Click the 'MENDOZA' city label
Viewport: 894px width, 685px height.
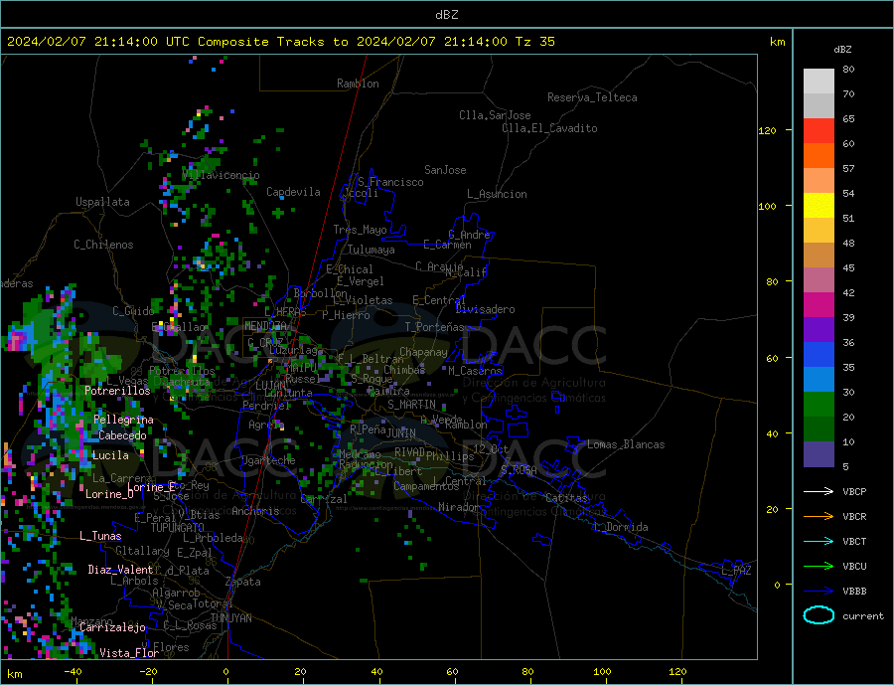(x=265, y=326)
